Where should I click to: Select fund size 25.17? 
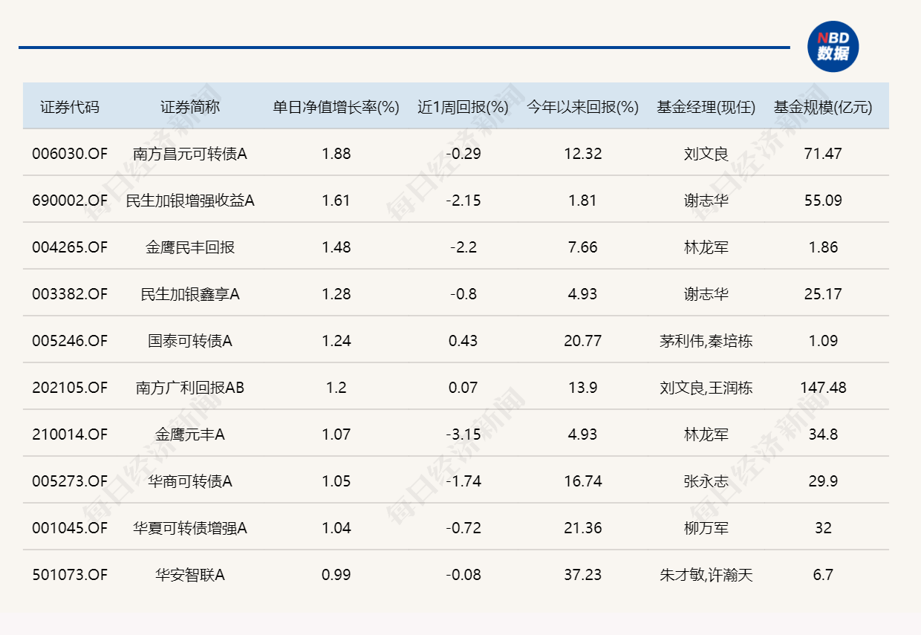coord(823,294)
